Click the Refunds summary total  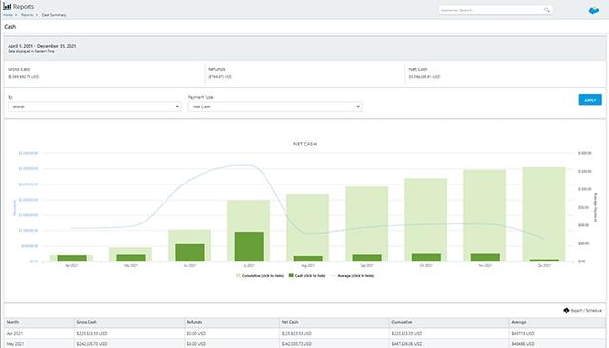220,77
